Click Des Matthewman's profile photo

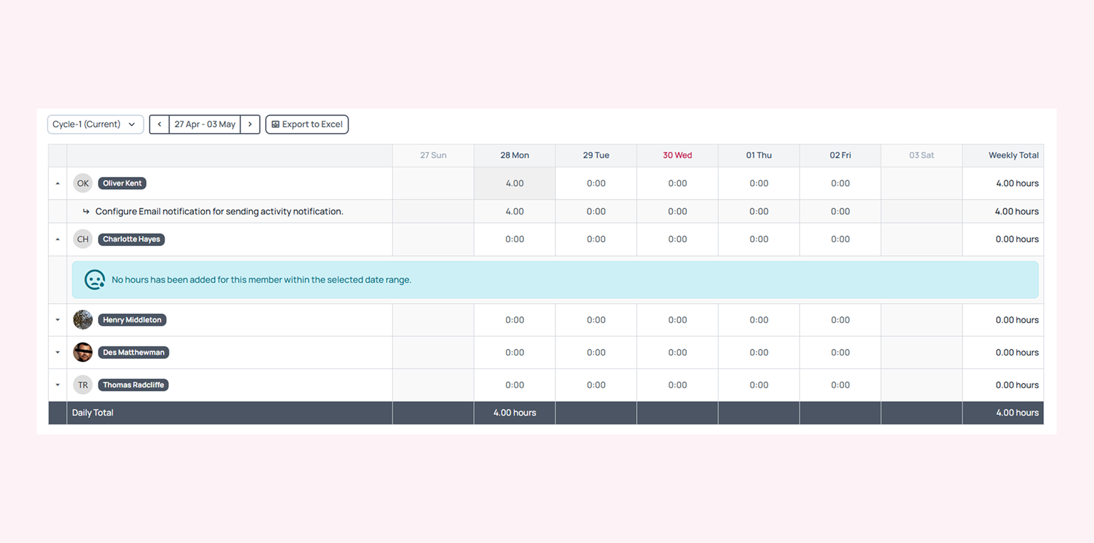[x=83, y=353]
